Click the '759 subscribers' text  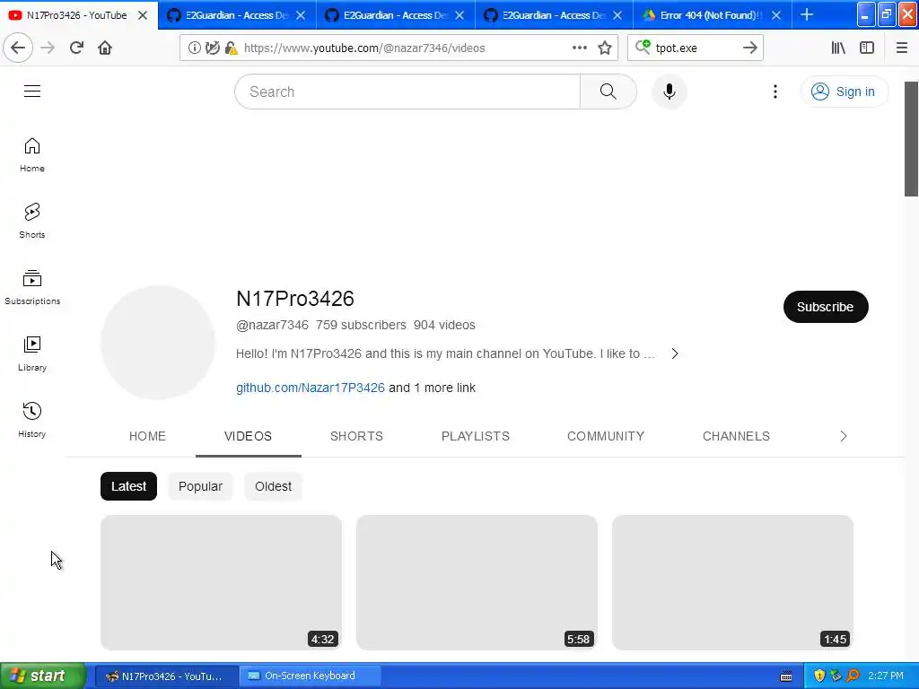pyautogui.click(x=361, y=325)
